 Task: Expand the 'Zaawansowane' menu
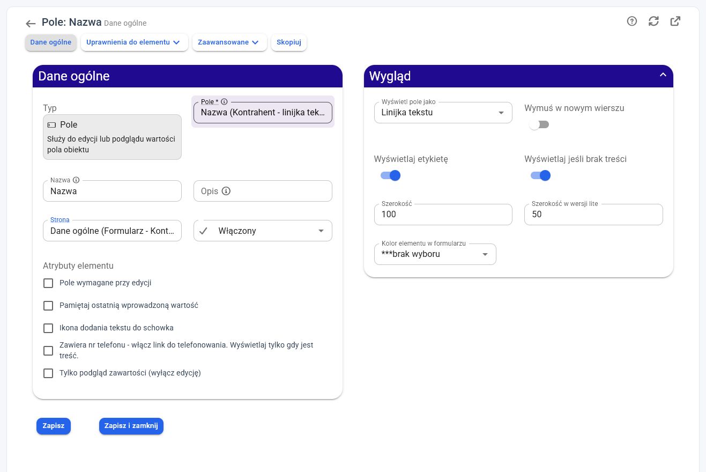pyautogui.click(x=229, y=42)
